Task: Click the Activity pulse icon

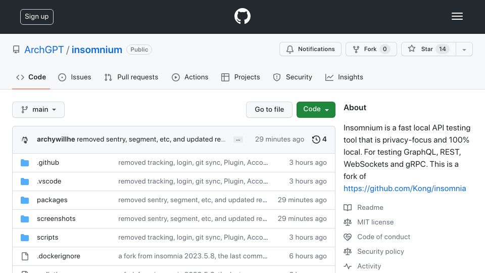Action: tap(348, 266)
